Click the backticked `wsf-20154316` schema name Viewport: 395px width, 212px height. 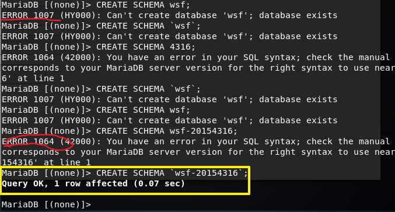coord(207,173)
